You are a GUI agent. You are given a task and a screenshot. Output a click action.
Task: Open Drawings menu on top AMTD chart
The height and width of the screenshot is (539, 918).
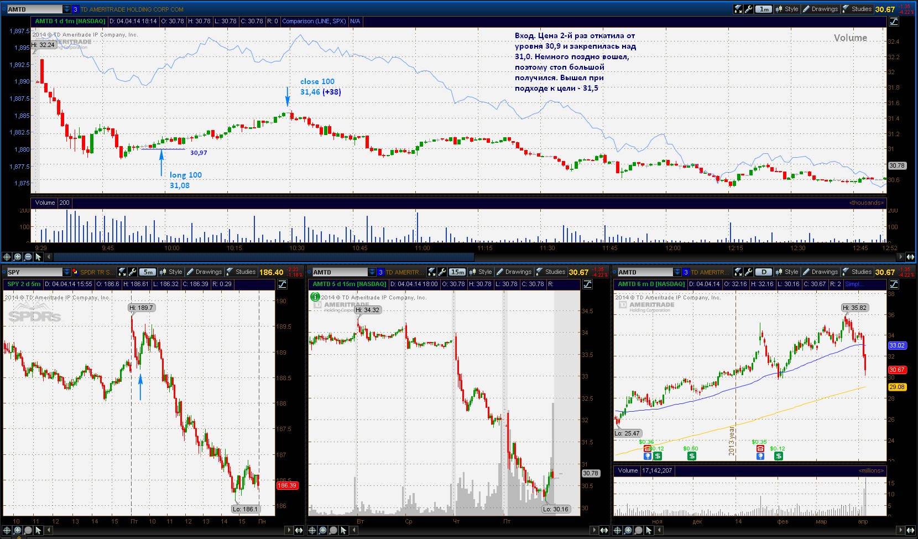point(820,9)
